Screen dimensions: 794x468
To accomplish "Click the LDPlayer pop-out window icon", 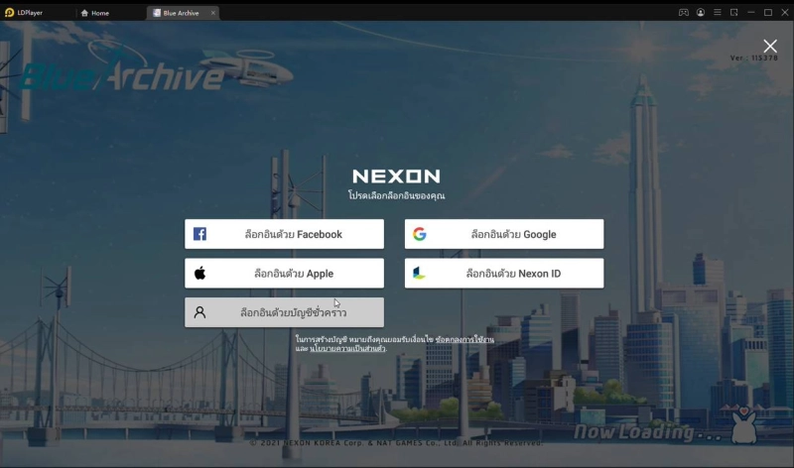I will 733,12.
